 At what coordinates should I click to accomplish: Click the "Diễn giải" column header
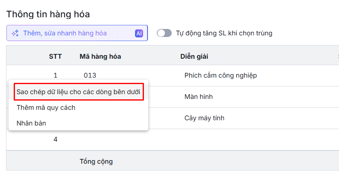(194, 56)
